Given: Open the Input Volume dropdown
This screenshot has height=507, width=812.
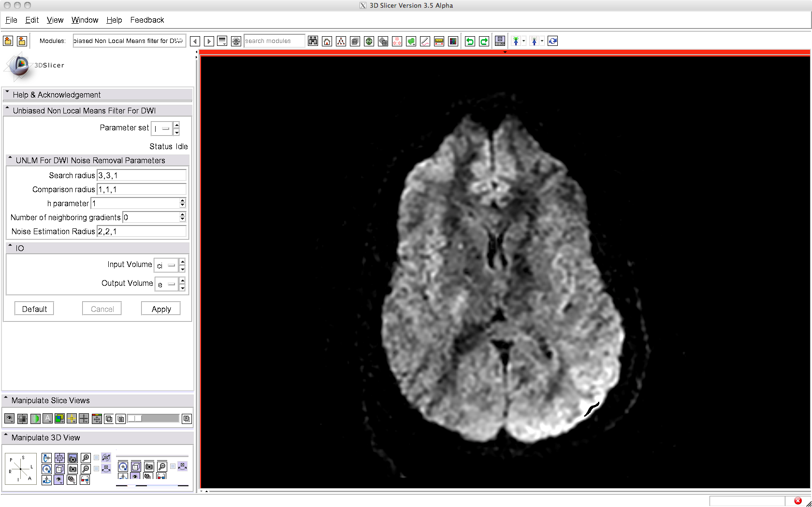Looking at the screenshot, I should point(166,266).
